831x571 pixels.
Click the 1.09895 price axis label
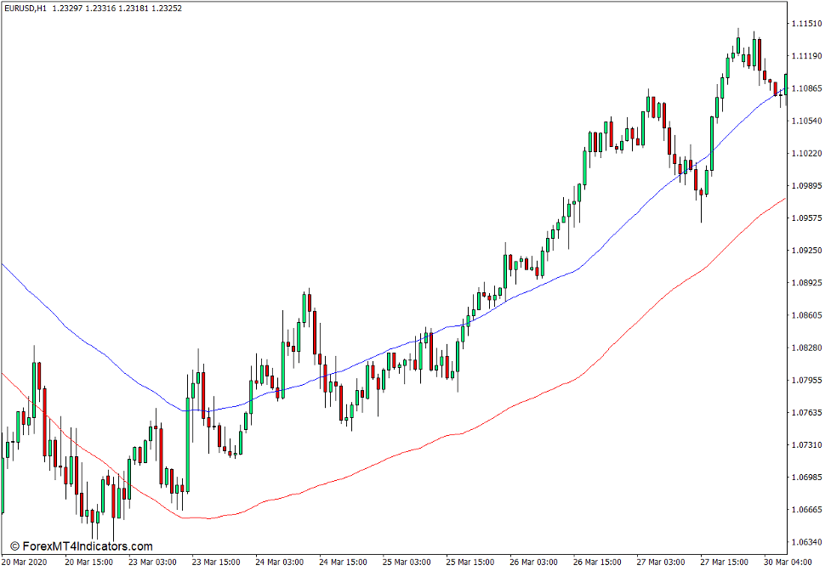pyautogui.click(x=808, y=186)
